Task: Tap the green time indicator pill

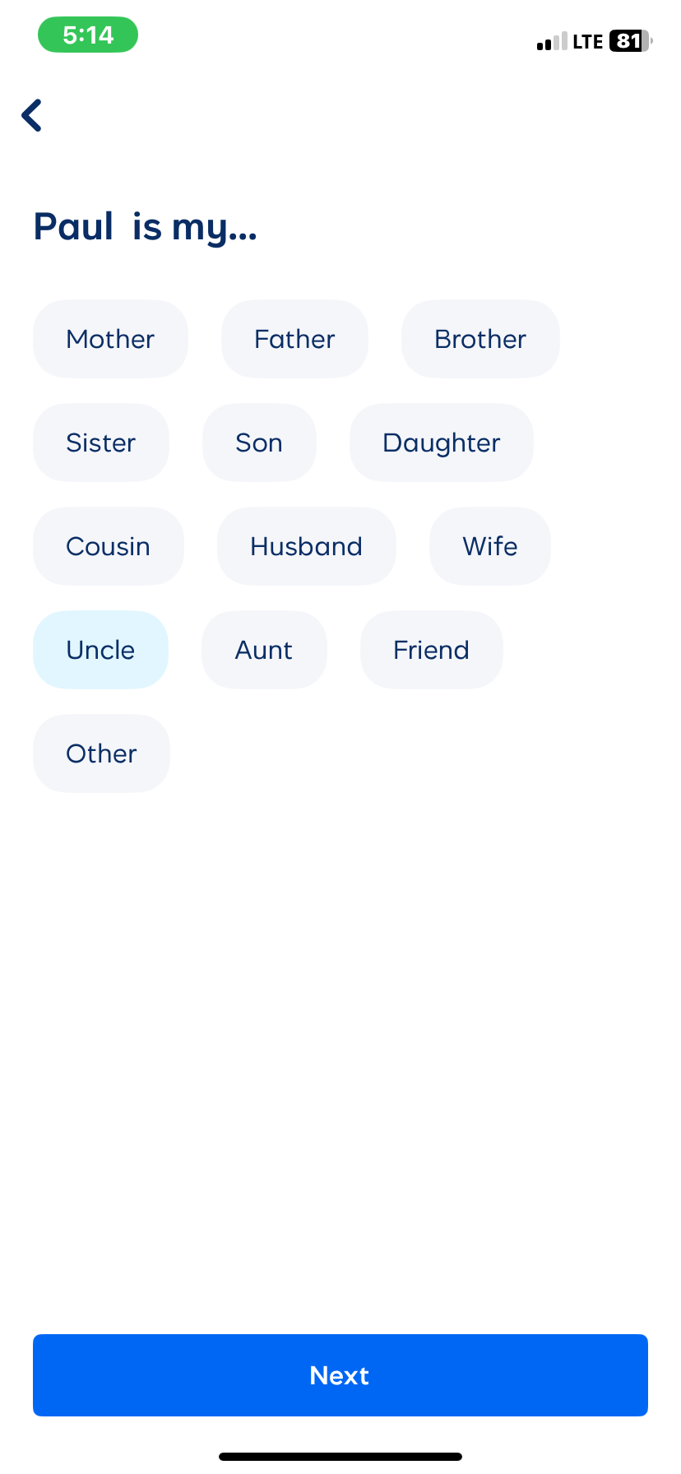Action: [88, 35]
